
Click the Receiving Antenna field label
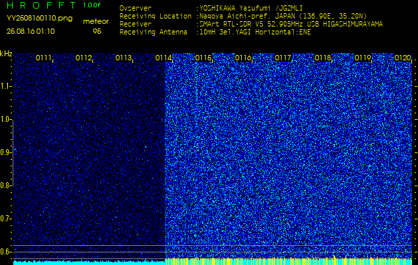coord(154,32)
